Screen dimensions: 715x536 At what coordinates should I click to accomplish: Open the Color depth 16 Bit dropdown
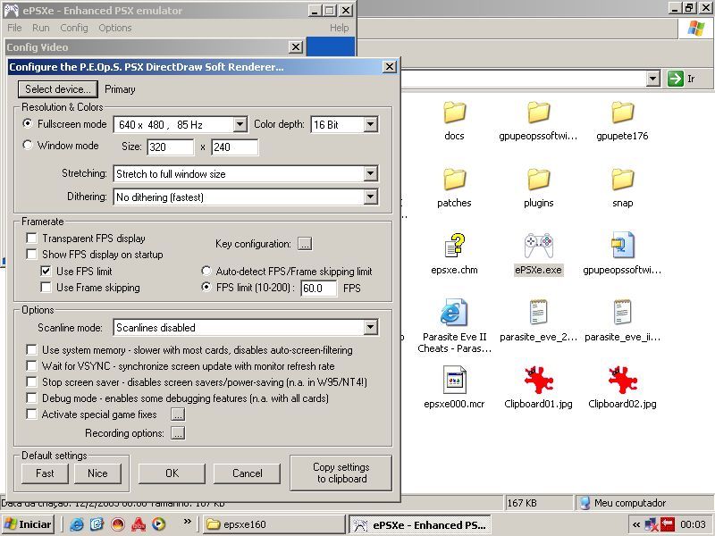(x=370, y=124)
